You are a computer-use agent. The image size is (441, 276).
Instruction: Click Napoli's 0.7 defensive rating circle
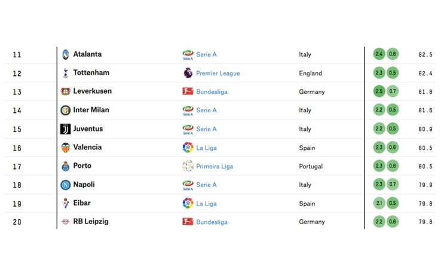pyautogui.click(x=393, y=185)
